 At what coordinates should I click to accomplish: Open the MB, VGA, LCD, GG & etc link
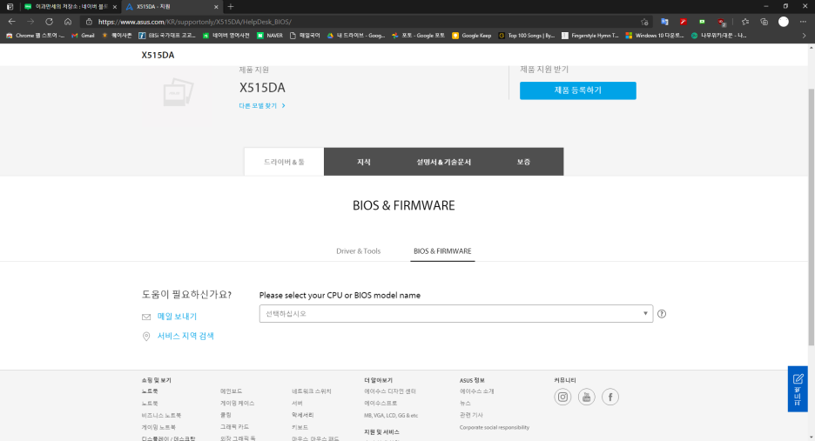(391, 416)
